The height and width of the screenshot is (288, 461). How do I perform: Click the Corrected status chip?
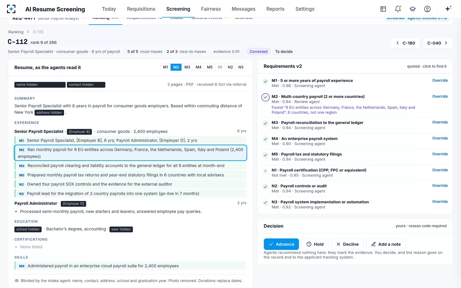click(x=259, y=52)
